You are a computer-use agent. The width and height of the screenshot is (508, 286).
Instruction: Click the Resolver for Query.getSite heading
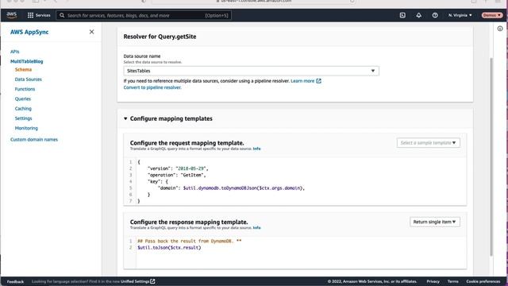coord(160,37)
